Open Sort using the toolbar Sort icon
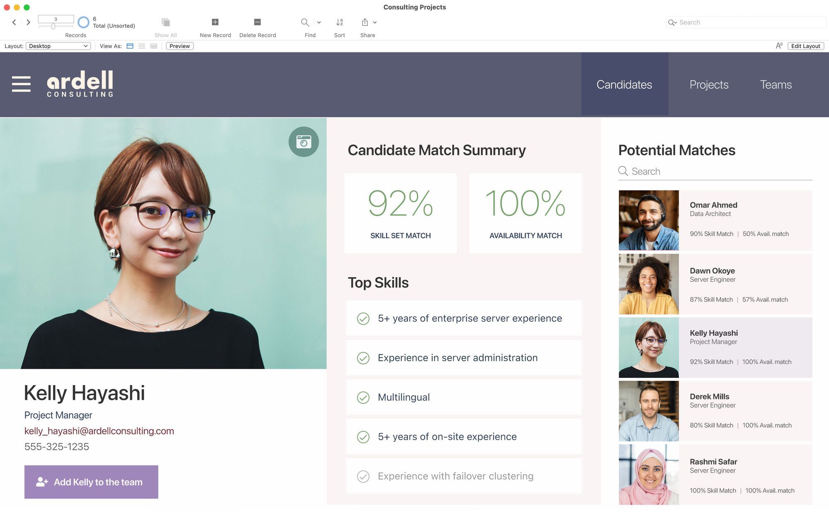The image size is (829, 519). pyautogui.click(x=339, y=22)
